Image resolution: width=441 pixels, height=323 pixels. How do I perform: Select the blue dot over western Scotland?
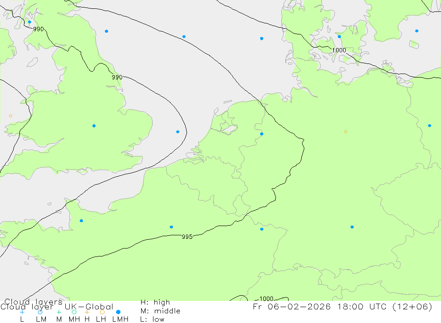30,22
